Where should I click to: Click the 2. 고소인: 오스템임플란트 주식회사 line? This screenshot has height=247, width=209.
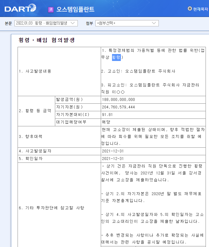pos(138,71)
